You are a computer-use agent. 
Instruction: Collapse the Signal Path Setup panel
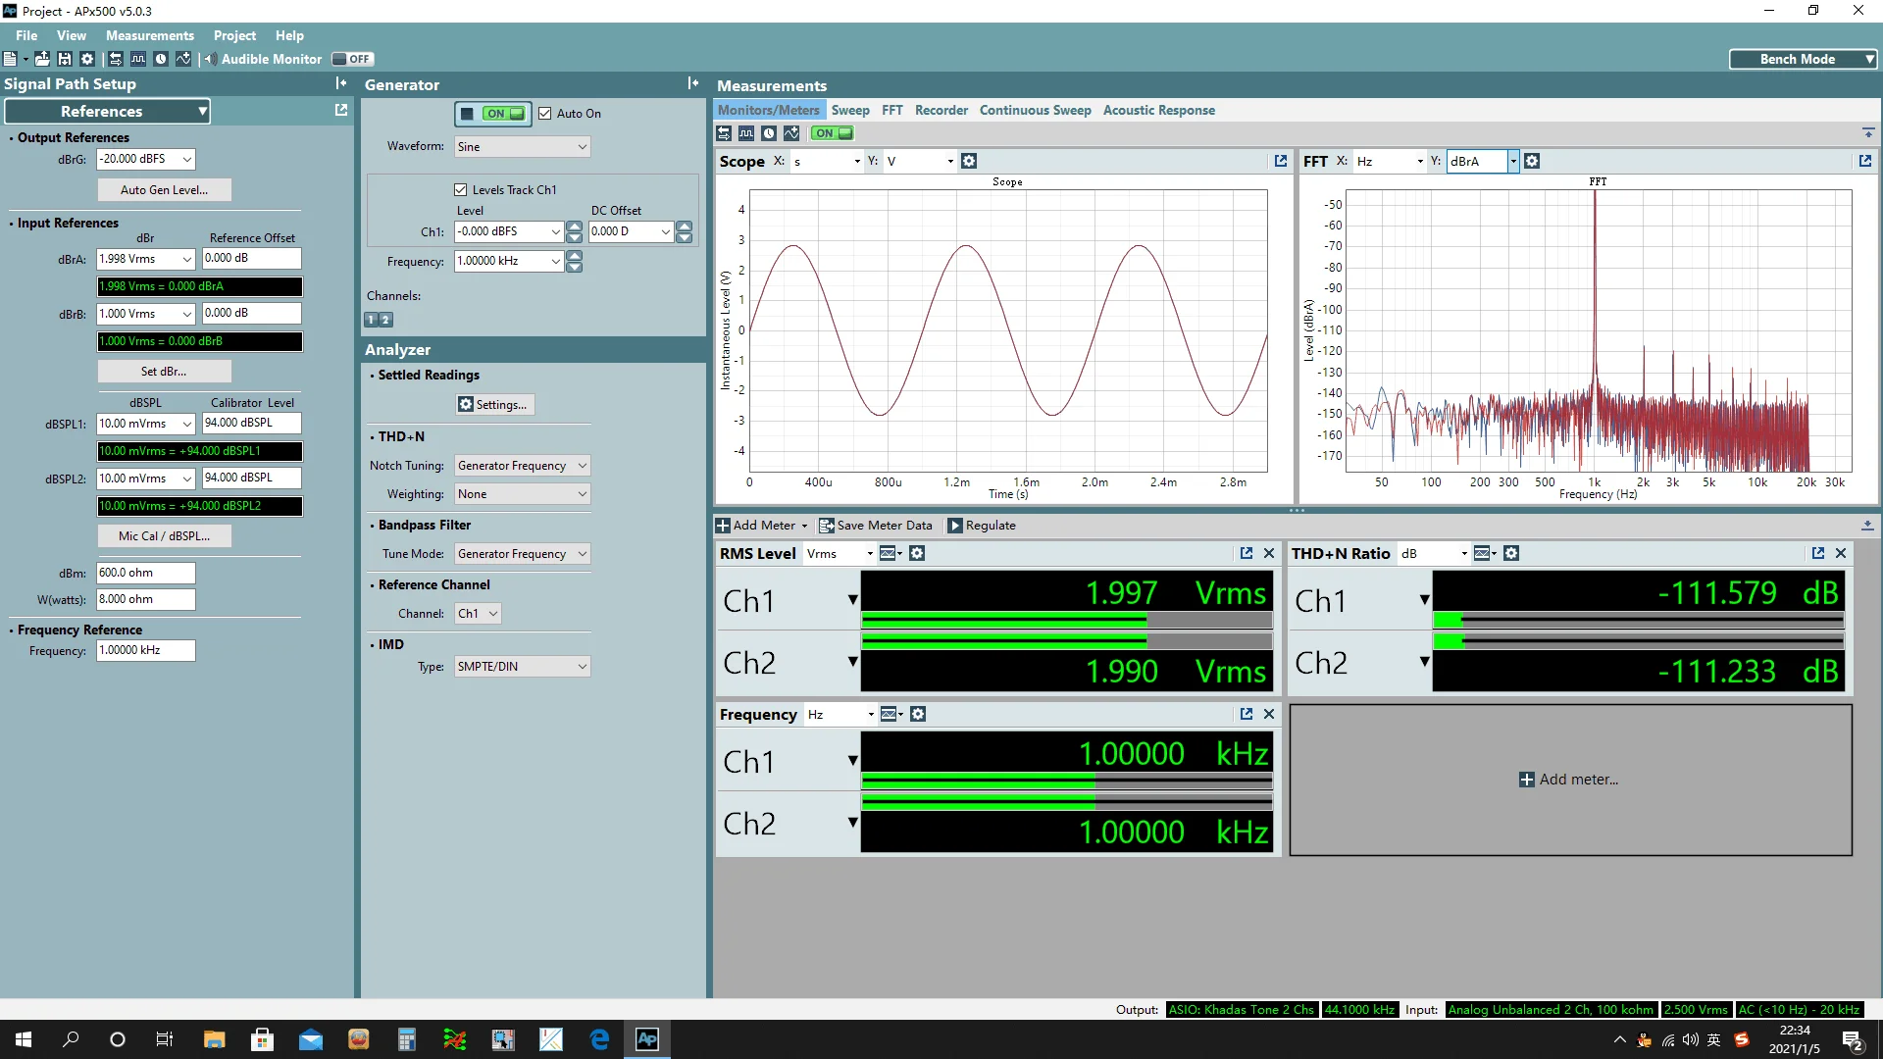(x=340, y=83)
